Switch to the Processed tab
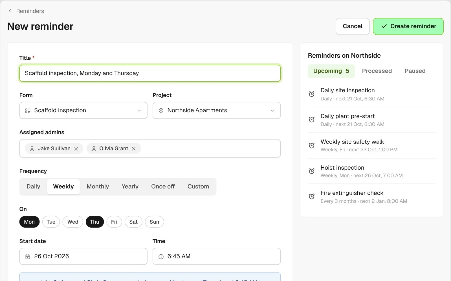 pos(377,71)
